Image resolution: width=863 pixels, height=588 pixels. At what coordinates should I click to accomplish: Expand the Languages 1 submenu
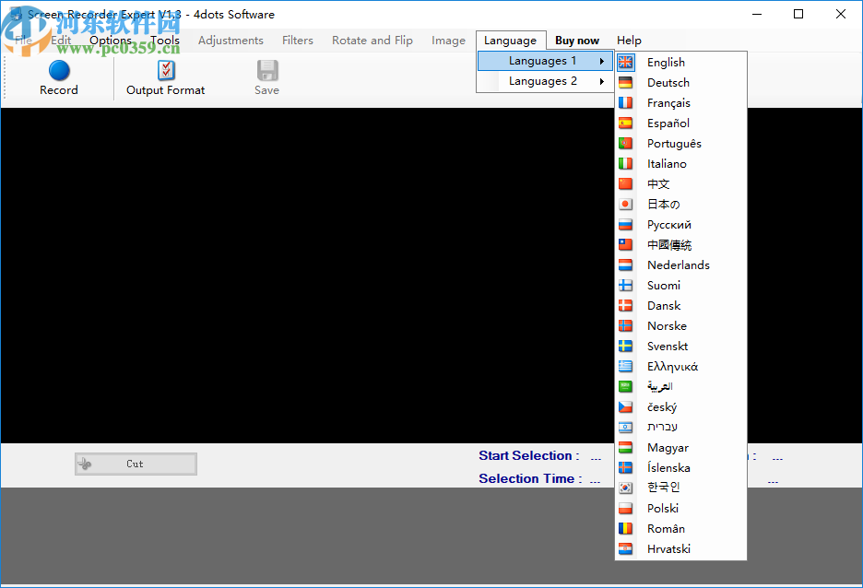coord(544,61)
